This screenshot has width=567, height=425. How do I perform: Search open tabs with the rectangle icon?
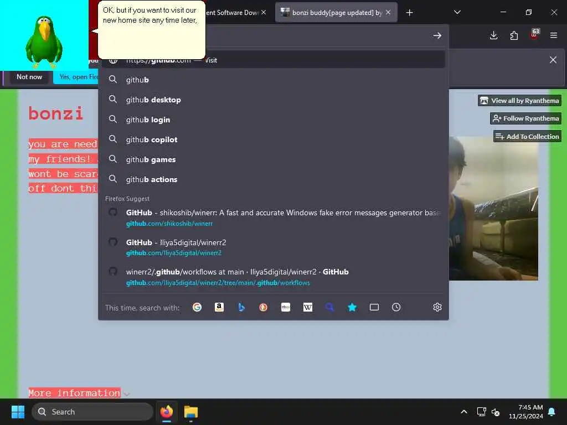(374, 307)
